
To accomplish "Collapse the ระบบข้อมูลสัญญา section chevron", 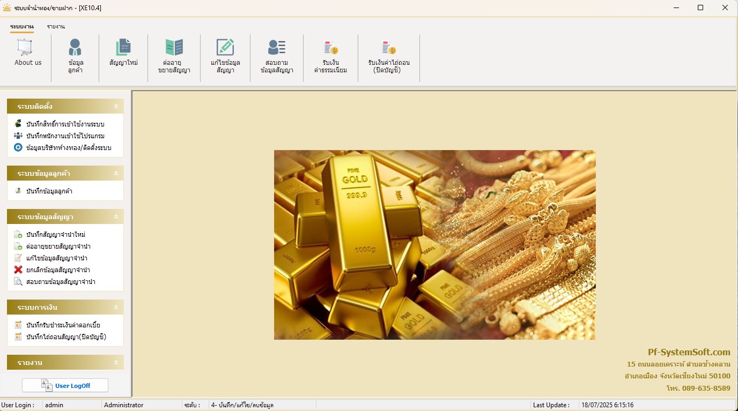I will pos(116,217).
